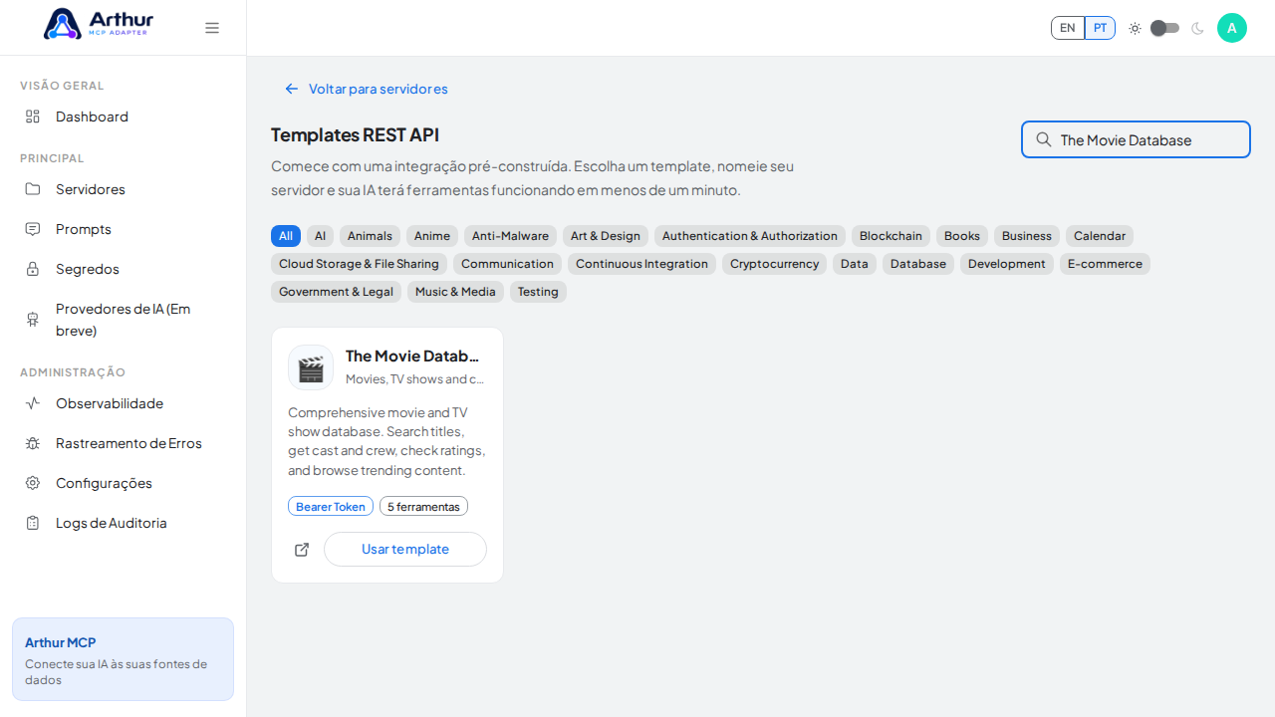Viewport: 1275px width, 717px height.
Task: Open Dashboard in sidebar
Action: (123, 117)
